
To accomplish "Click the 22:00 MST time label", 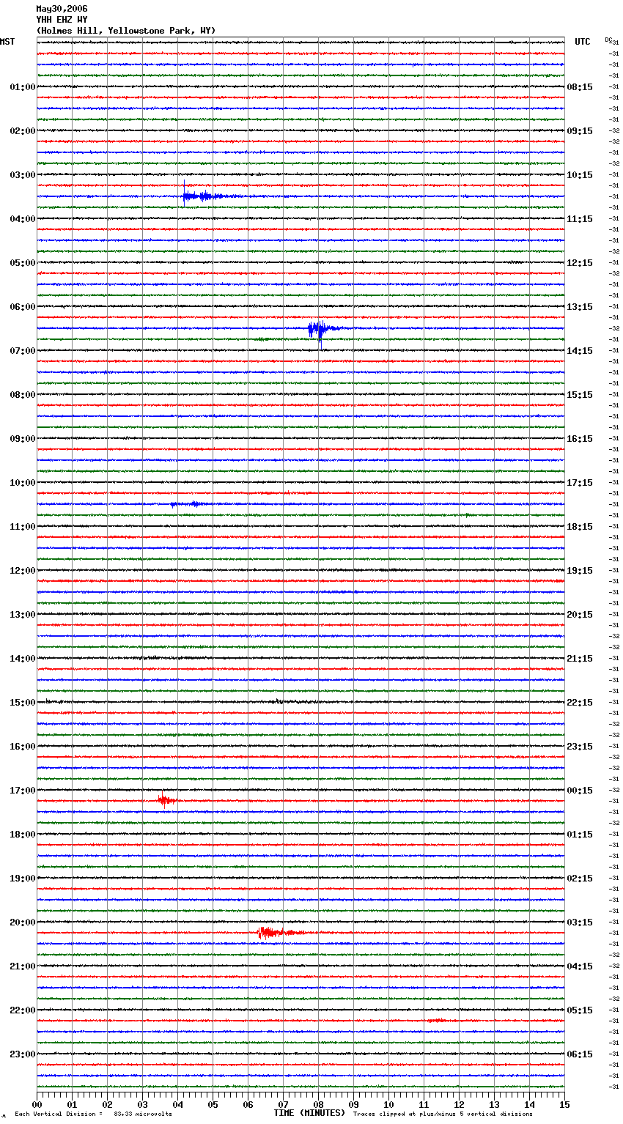I will coord(23,1010).
